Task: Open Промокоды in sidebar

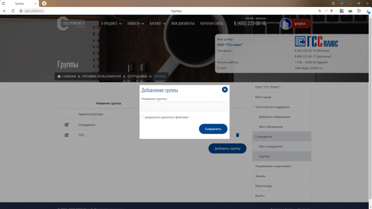Action: pos(282,186)
